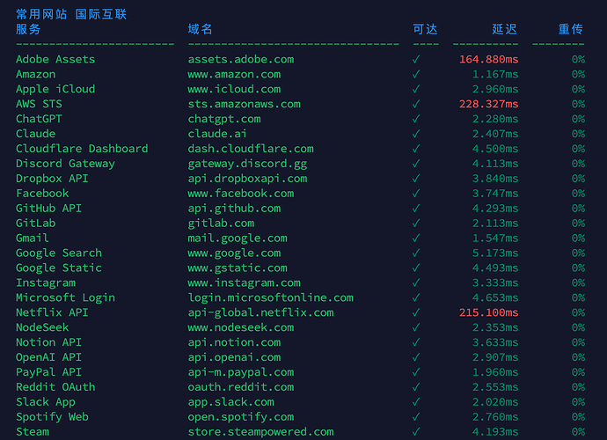
Task: Click the 'Slack App' service name
Action: point(46,402)
